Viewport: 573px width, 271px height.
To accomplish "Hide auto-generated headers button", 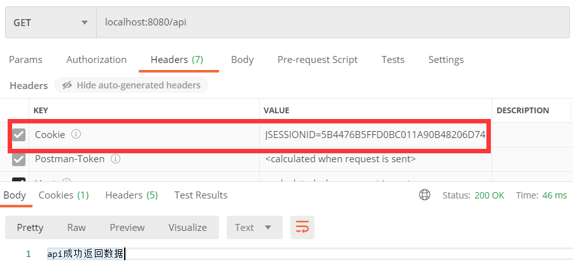I will 131,85.
